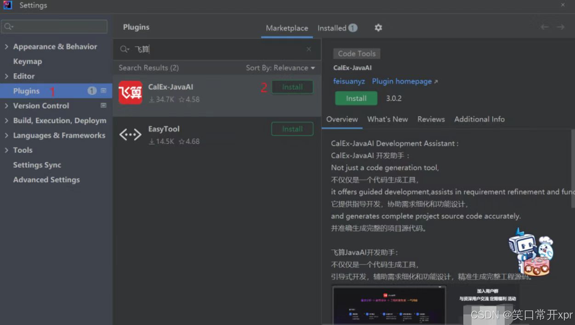Focus the settings search field
The image size is (575, 325).
point(54,27)
